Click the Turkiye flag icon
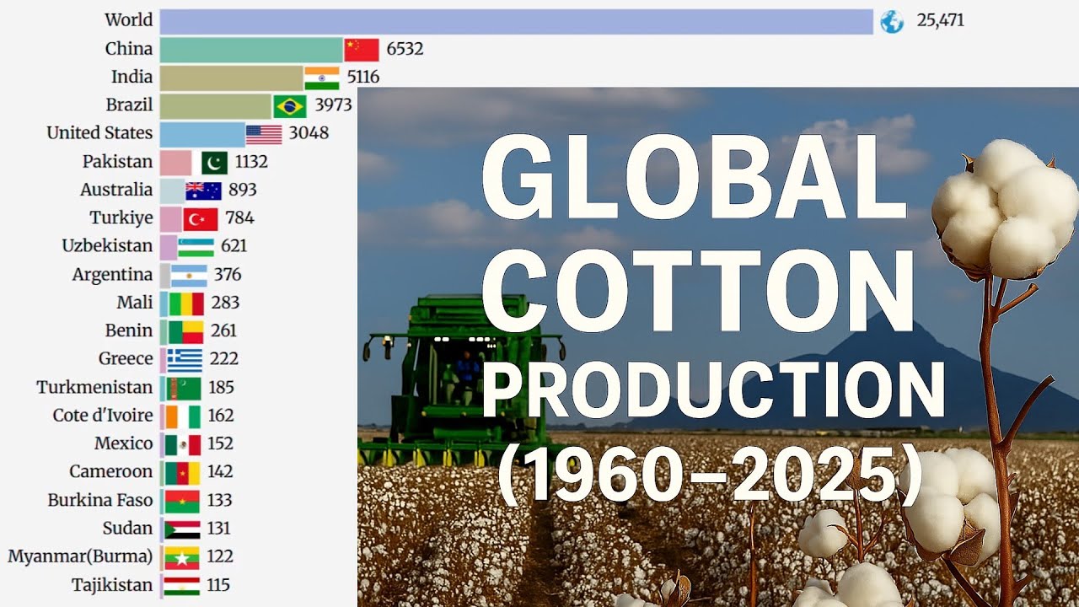This screenshot has width=1079, height=607. (201, 219)
